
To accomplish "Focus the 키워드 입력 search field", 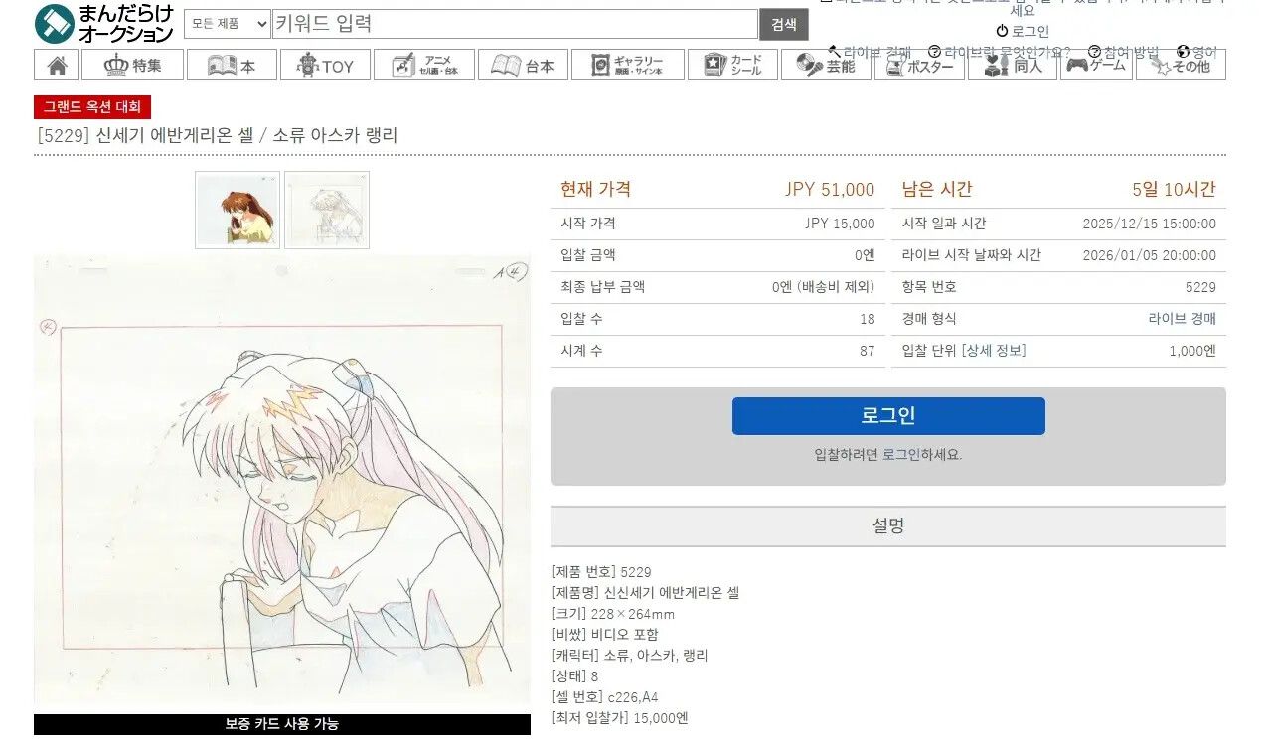I will [x=515, y=24].
